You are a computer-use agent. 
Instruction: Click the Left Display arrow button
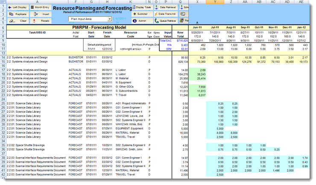(x=18, y=7)
